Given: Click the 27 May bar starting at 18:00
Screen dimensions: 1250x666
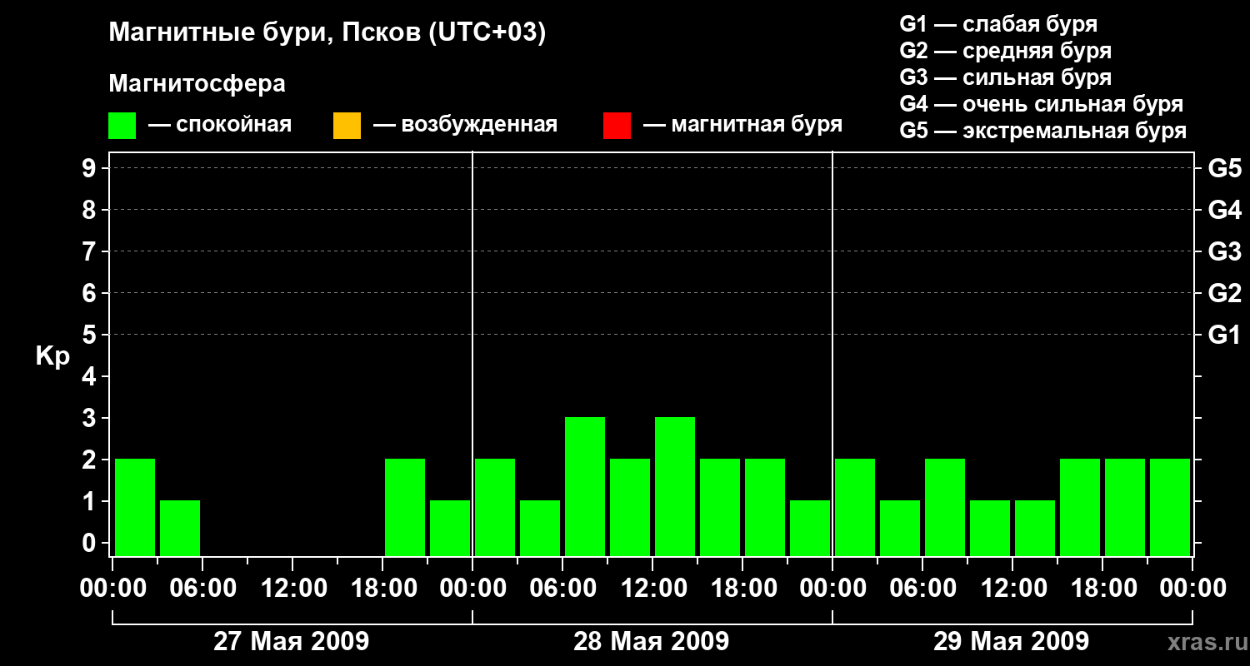Looking at the screenshot, I should tap(405, 508).
